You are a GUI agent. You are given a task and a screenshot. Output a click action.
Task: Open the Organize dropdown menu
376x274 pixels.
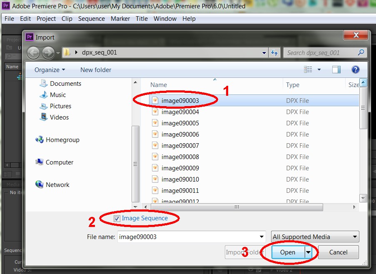(x=50, y=70)
